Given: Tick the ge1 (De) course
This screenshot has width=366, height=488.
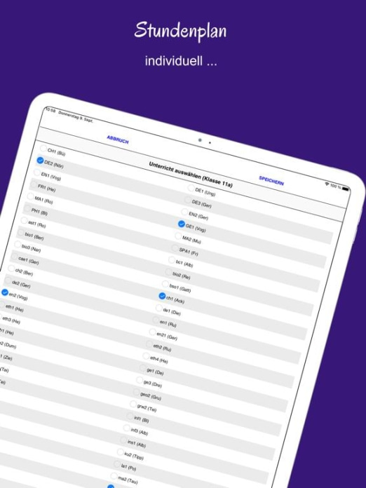Looking at the screenshot, I should pos(143,367).
